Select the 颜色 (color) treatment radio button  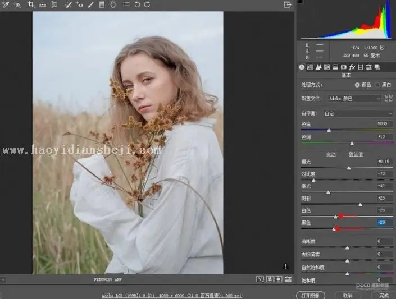[357, 85]
